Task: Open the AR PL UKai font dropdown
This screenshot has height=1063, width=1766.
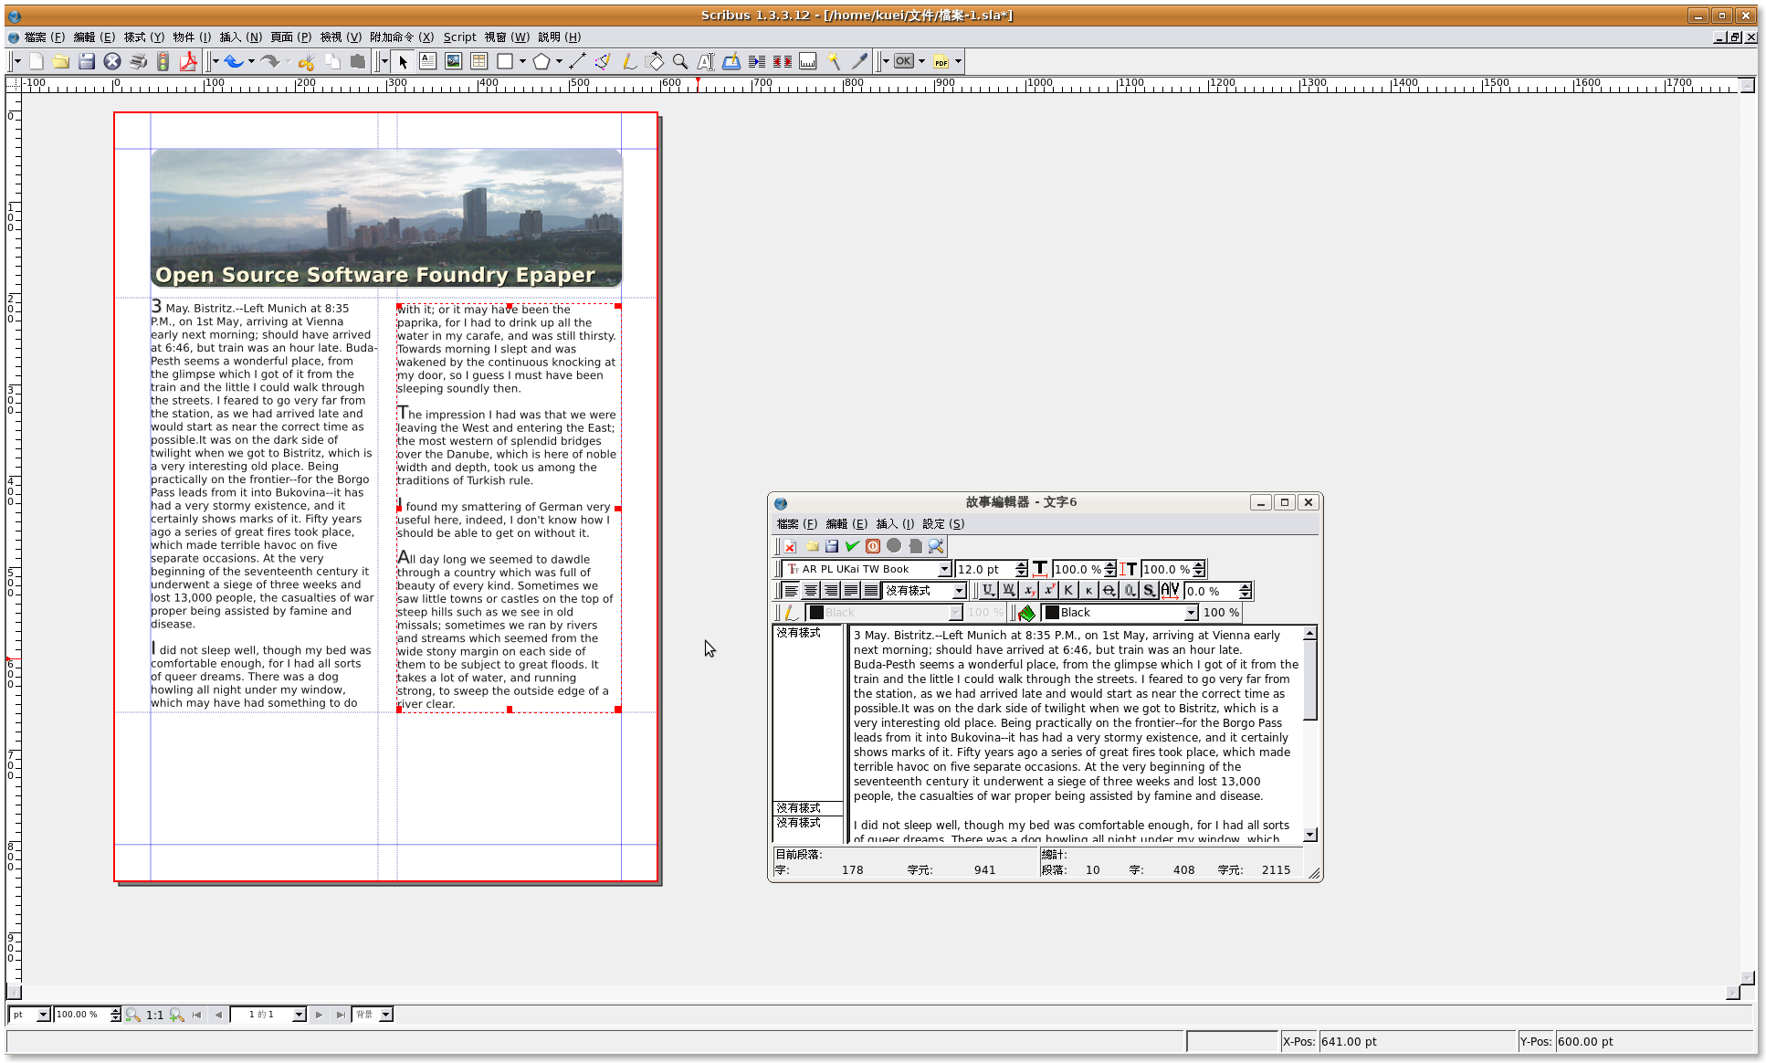Action: point(944,569)
